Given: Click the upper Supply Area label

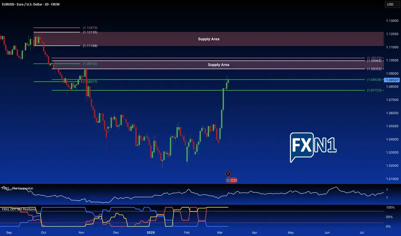Looking at the screenshot, I should (208, 39).
